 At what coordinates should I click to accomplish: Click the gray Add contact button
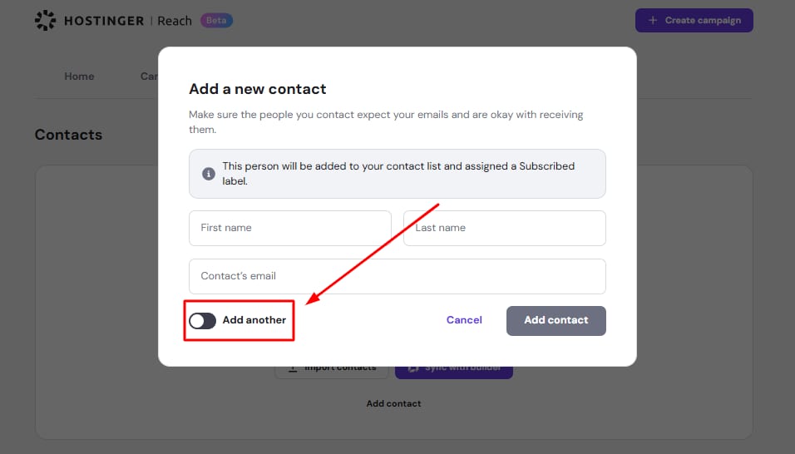[556, 321]
